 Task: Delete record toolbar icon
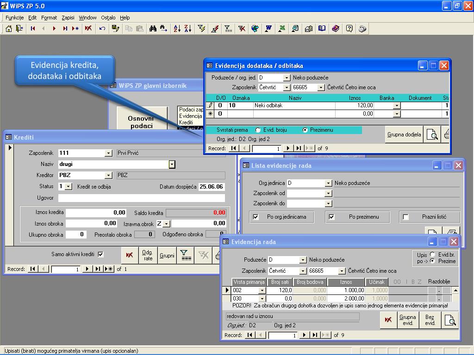(x=88, y=29)
